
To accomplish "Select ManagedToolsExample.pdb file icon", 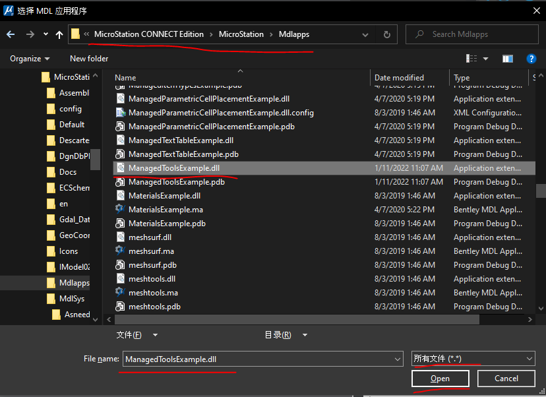I will click(120, 182).
